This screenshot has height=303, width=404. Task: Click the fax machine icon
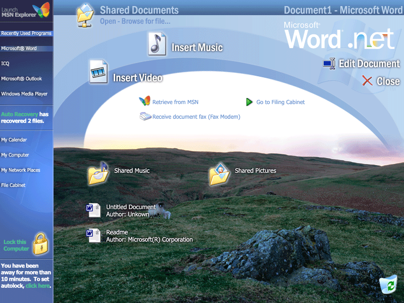coord(145,116)
